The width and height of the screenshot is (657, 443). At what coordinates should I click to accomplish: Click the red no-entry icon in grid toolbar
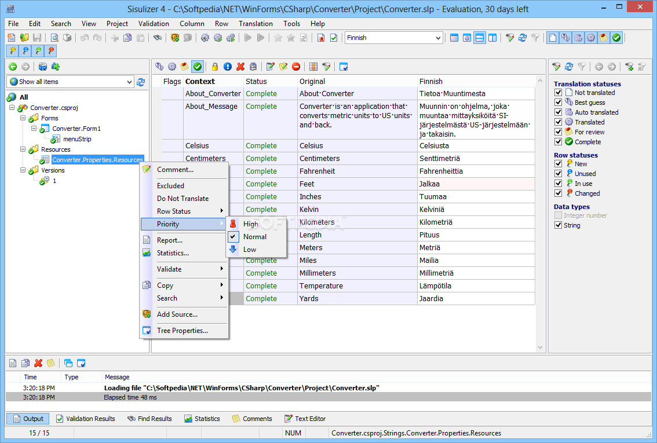pos(296,67)
